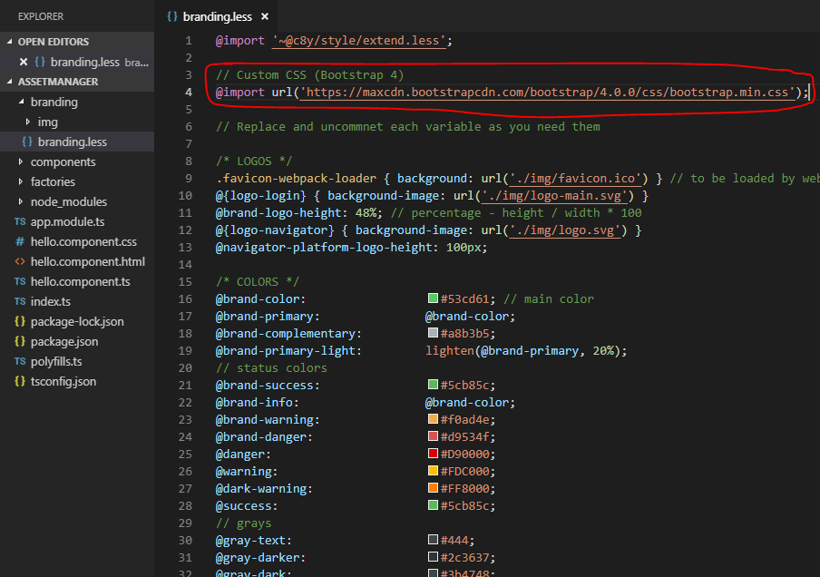This screenshot has width=820, height=577.
Task: Close branding.less in Open Editors list
Action: click(24, 62)
